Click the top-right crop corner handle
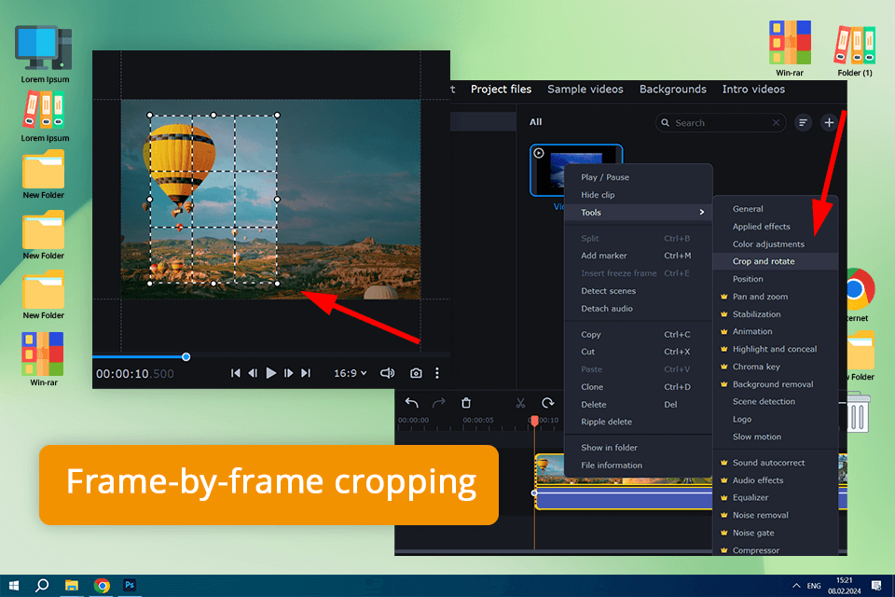 [x=278, y=116]
